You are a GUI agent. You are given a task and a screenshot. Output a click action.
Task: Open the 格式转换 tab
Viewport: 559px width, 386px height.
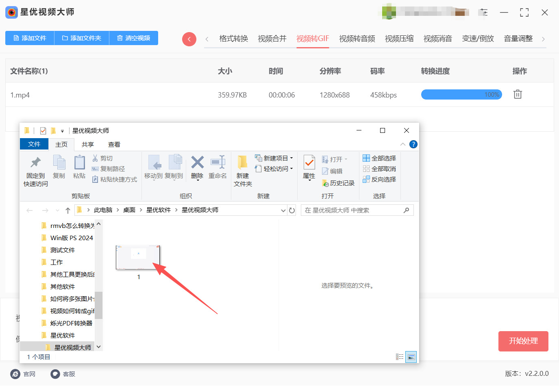point(234,39)
